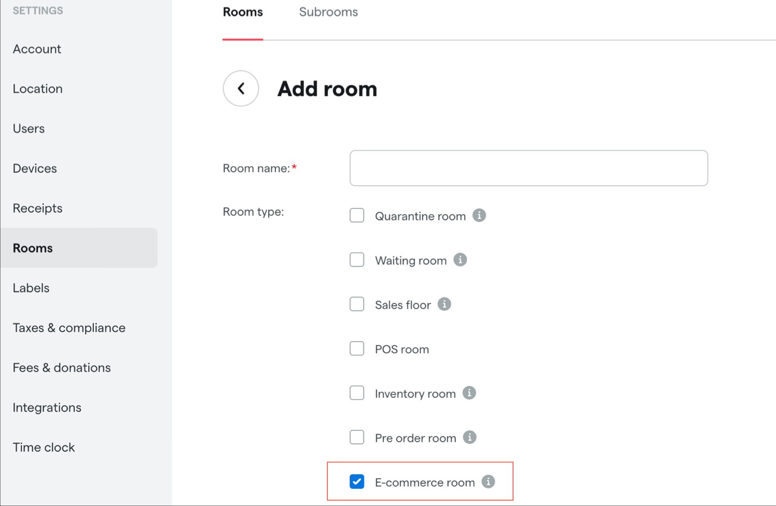Check the Waiting room option

click(357, 260)
